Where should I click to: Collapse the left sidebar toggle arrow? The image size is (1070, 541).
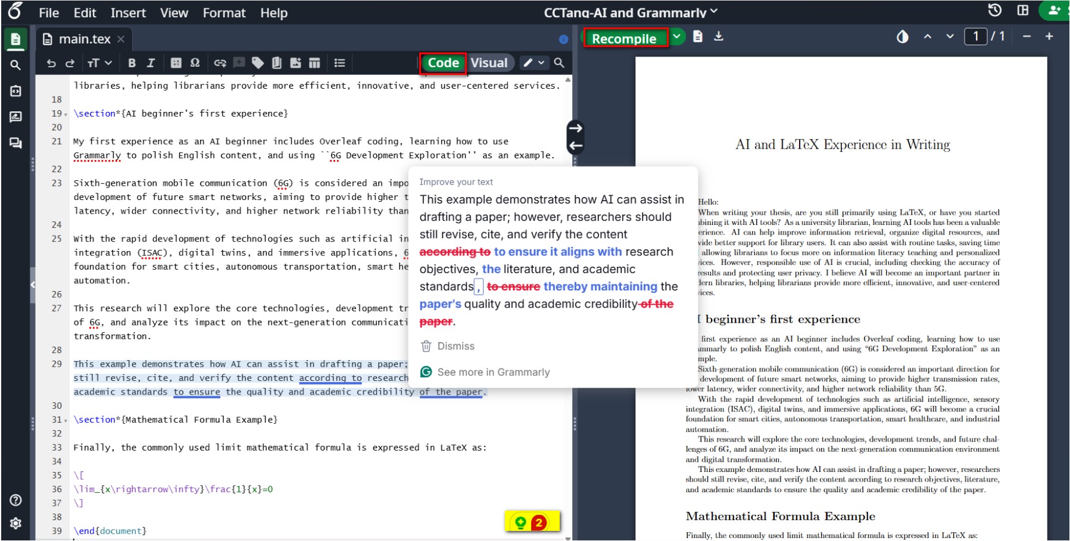click(33, 284)
